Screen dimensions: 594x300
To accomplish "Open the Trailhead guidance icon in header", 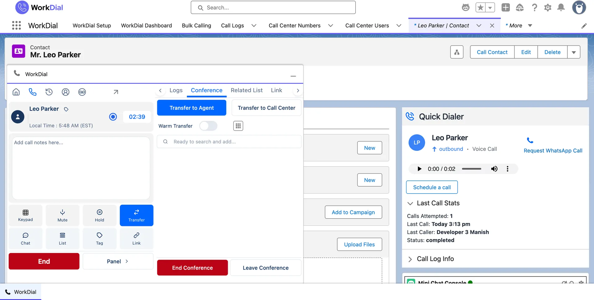I will pos(520,7).
